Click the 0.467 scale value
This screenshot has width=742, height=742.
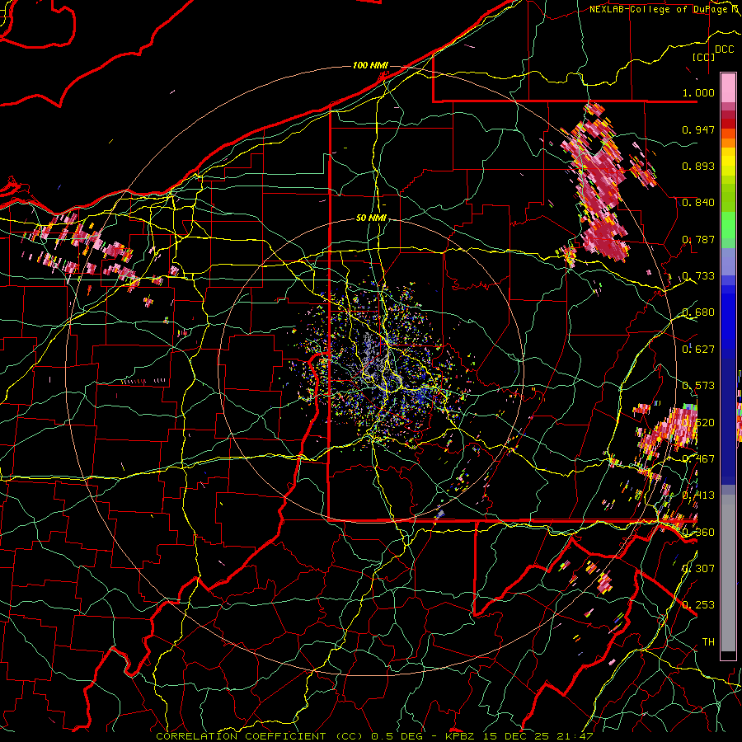(x=698, y=459)
